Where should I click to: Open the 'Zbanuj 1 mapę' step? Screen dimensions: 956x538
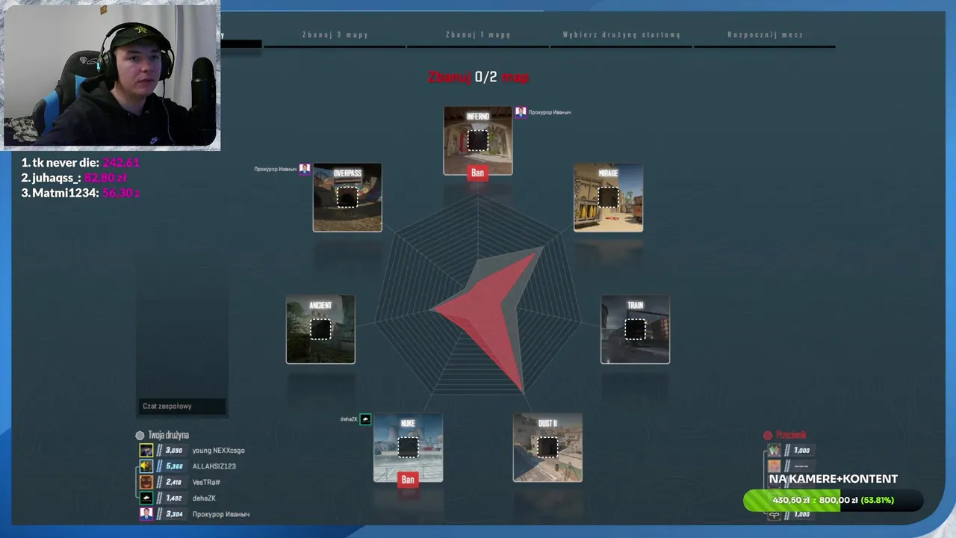click(478, 35)
